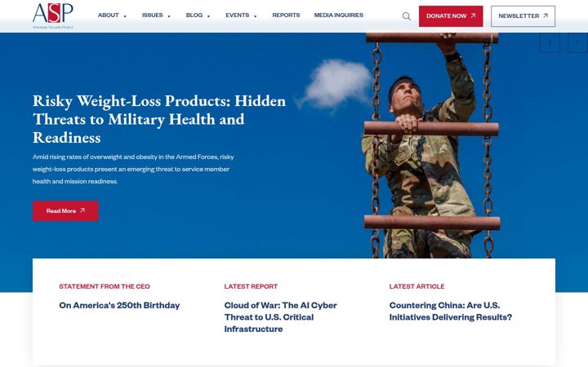Screen dimensions: 588x367
Task: Open the Media Inquiries page
Action: 339,15
